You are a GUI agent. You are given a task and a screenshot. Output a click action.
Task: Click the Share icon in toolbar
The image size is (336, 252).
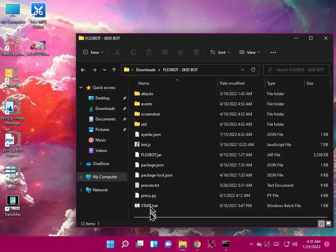(x=180, y=52)
